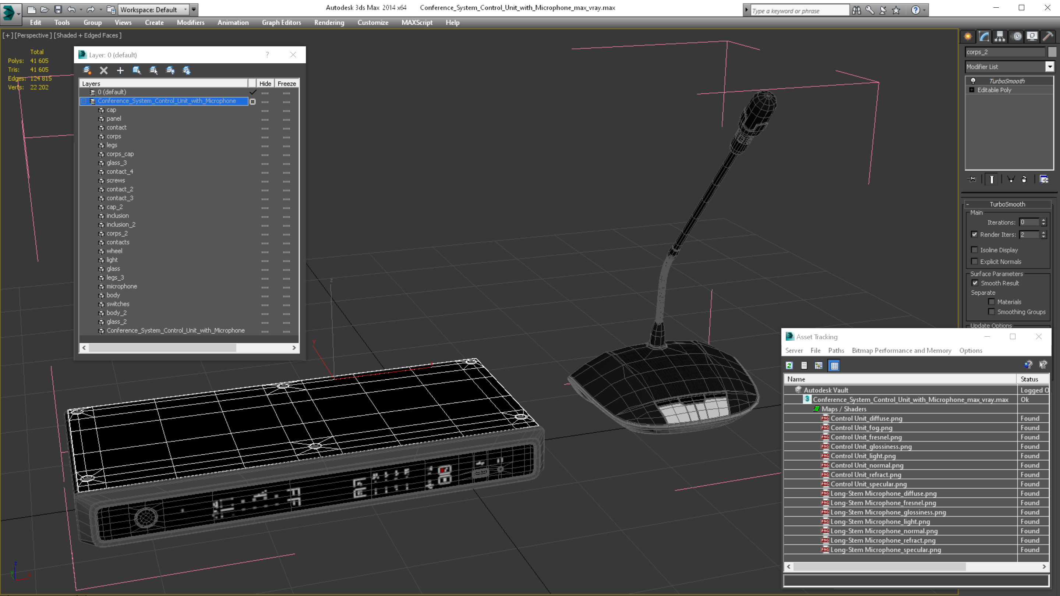Open the Motion command panel tab
1060x596 pixels.
(1017, 37)
